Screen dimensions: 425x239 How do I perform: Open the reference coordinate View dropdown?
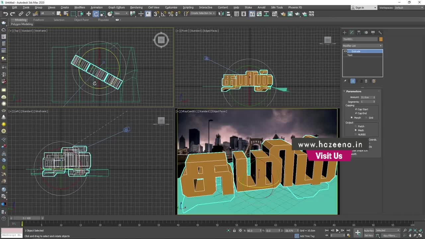tap(121, 13)
